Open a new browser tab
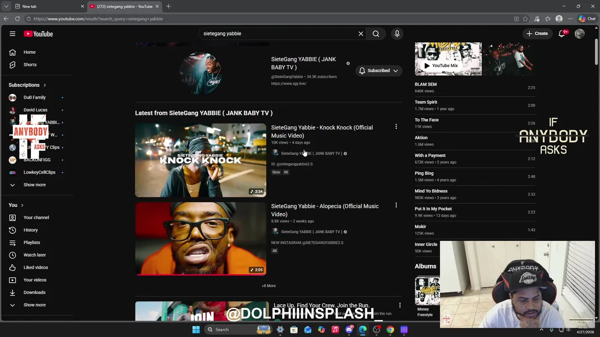600x337 pixels. point(168,7)
